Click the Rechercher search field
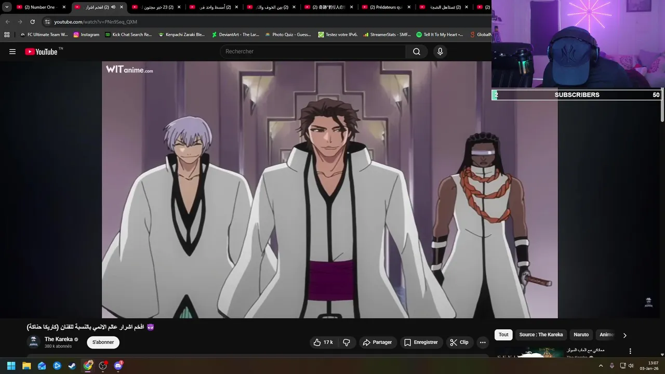665x374 pixels. tap(314, 51)
